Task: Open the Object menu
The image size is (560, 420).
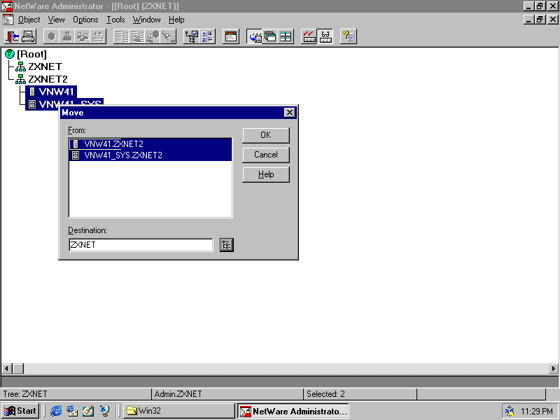Action: coord(29,20)
